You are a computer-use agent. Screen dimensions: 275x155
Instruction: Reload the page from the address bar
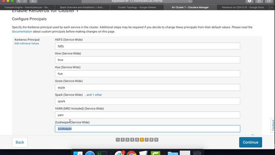[190, 1]
